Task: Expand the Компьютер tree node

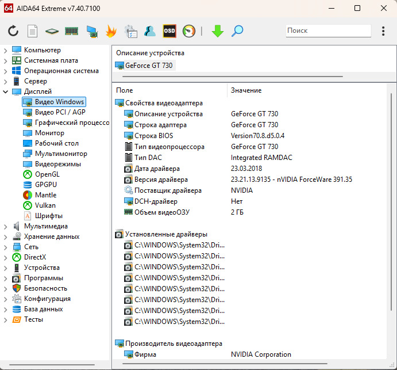Action: click(x=6, y=50)
